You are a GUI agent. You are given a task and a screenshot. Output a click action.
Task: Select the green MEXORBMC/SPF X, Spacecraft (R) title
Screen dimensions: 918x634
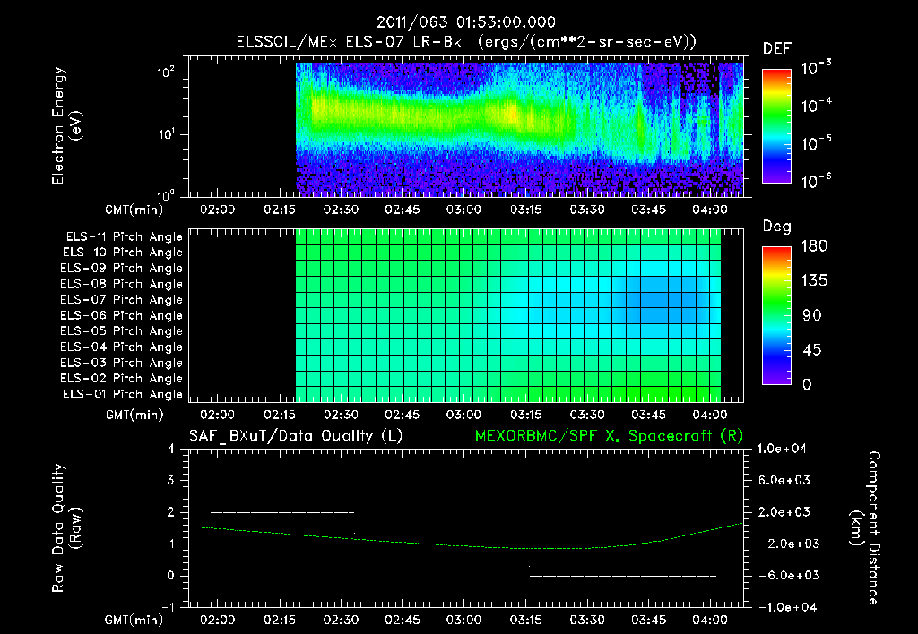pyautogui.click(x=609, y=436)
